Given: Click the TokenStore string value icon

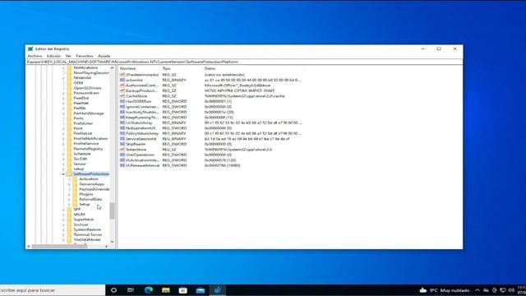Looking at the screenshot, I should click(x=122, y=150).
